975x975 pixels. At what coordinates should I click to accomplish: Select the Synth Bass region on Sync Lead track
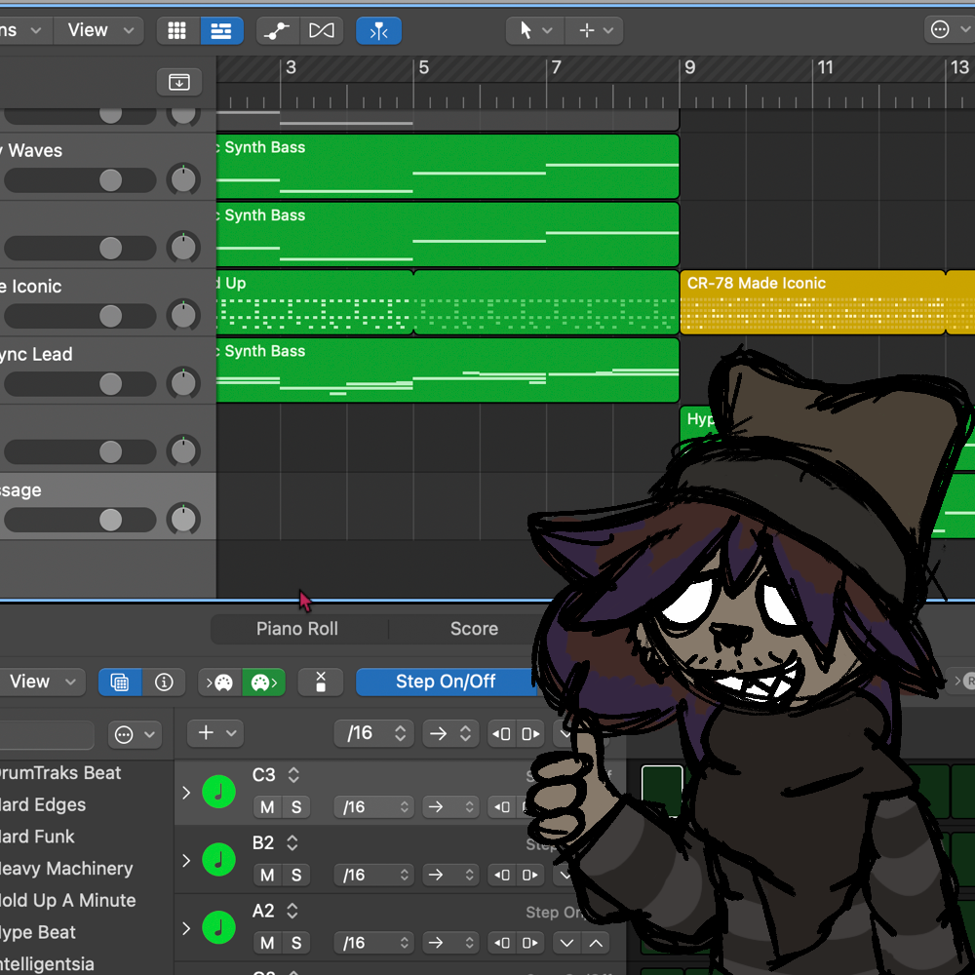pyautogui.click(x=448, y=370)
